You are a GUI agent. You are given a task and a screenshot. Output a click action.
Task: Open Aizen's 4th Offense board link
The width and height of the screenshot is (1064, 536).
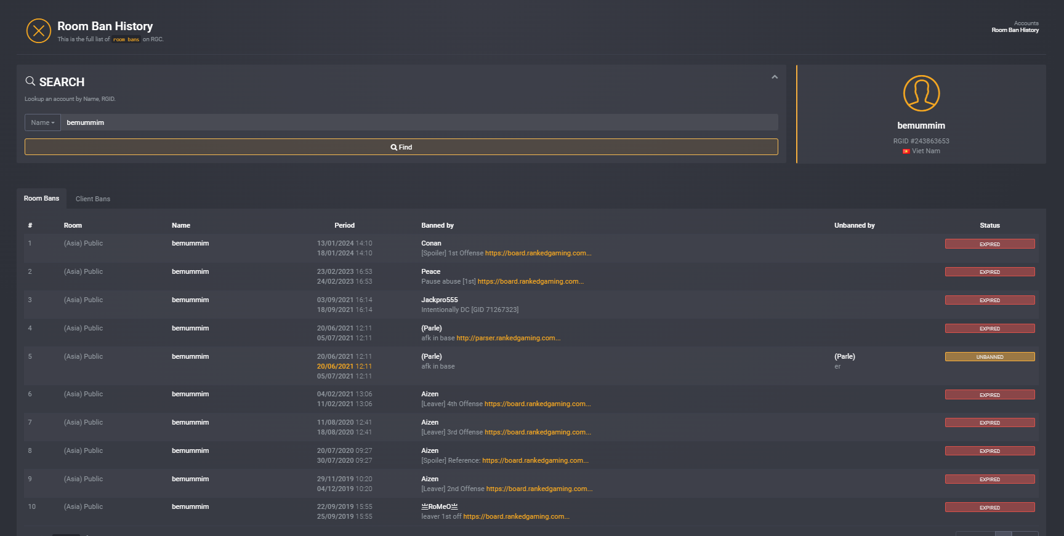(x=538, y=404)
